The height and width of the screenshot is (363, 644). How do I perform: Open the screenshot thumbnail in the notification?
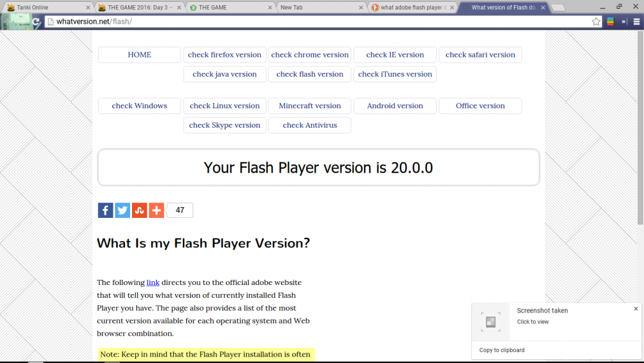pos(491,322)
